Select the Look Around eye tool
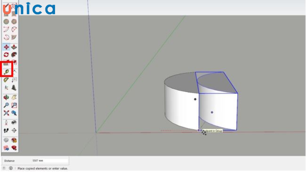The height and width of the screenshot is (172, 306). point(14,122)
